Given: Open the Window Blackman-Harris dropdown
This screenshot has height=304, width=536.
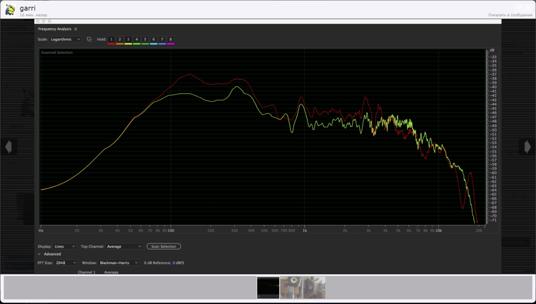Looking at the screenshot, I should coord(119,262).
